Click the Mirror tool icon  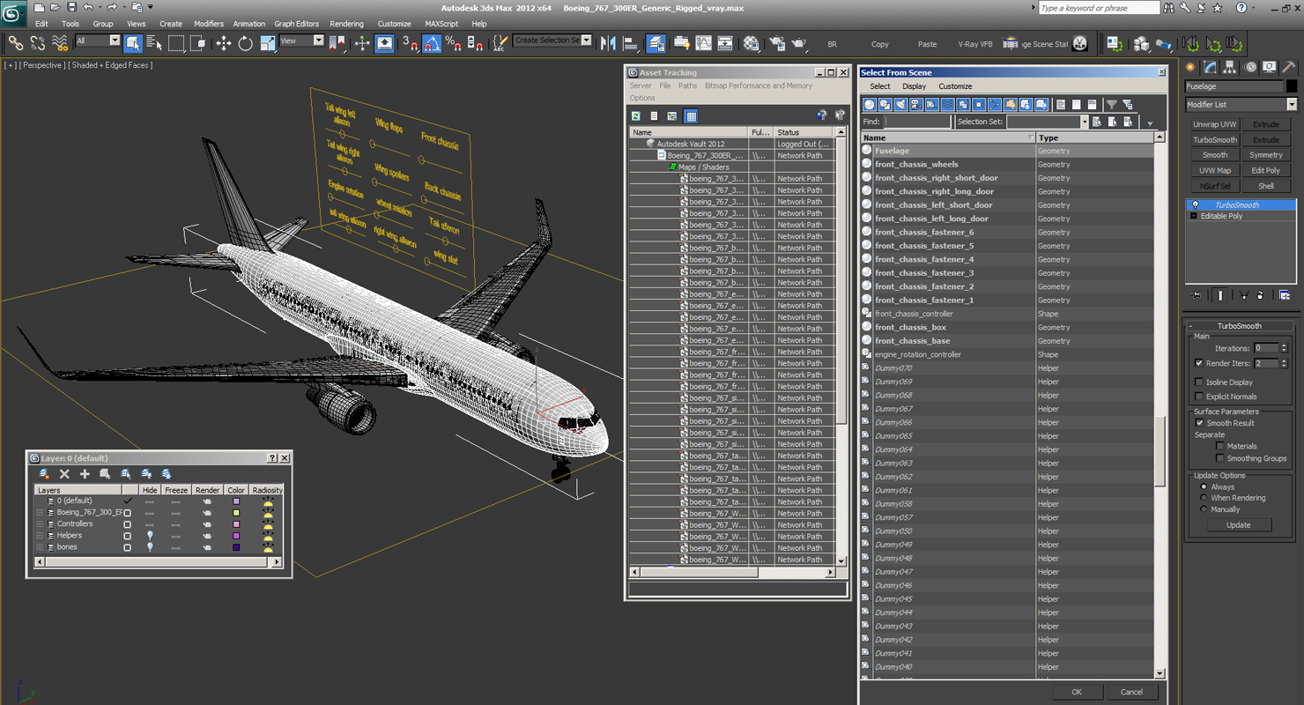coord(609,43)
